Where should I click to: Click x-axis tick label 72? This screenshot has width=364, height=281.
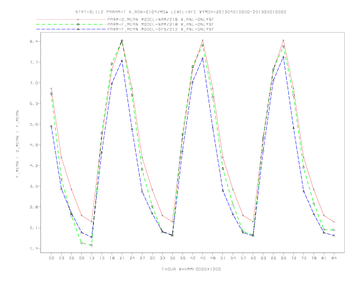coord(293,258)
